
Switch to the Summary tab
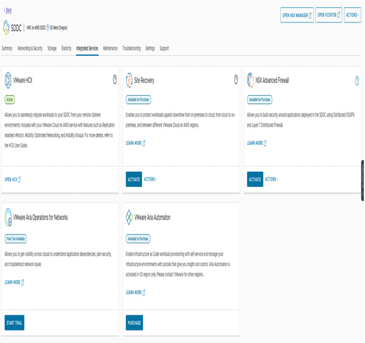[7, 48]
